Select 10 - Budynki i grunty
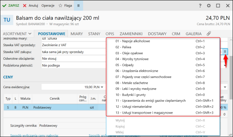 [163, 95]
